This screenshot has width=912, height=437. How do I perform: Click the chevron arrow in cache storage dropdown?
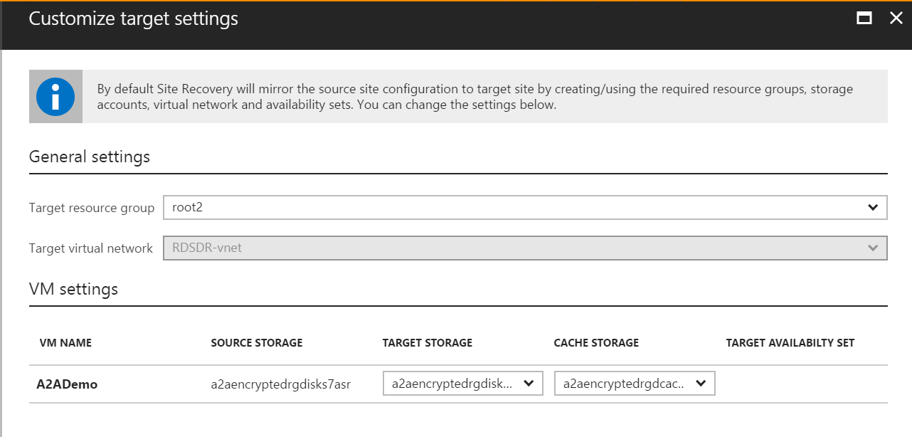(701, 384)
